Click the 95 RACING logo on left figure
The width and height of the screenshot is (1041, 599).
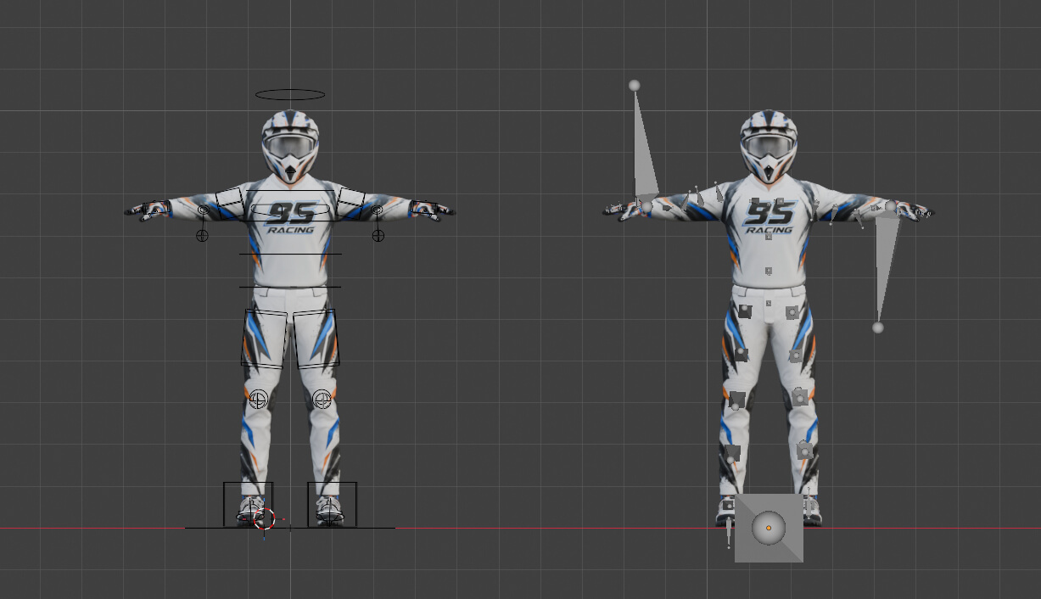pos(290,218)
